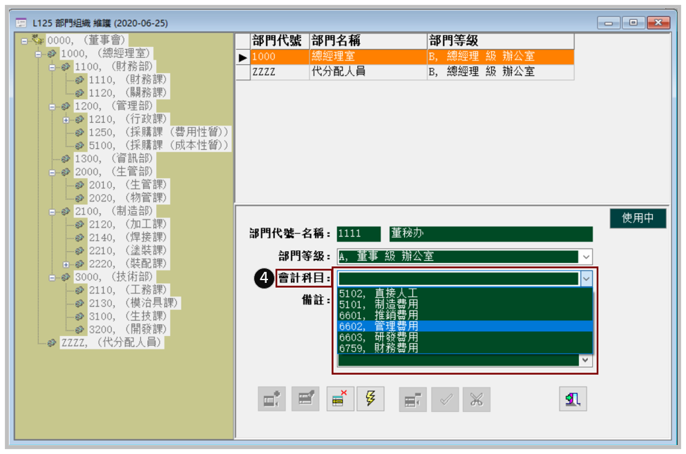Collapse the 1100 財務部 tree node
This screenshot has height=454, width=686.
pyautogui.click(x=52, y=68)
